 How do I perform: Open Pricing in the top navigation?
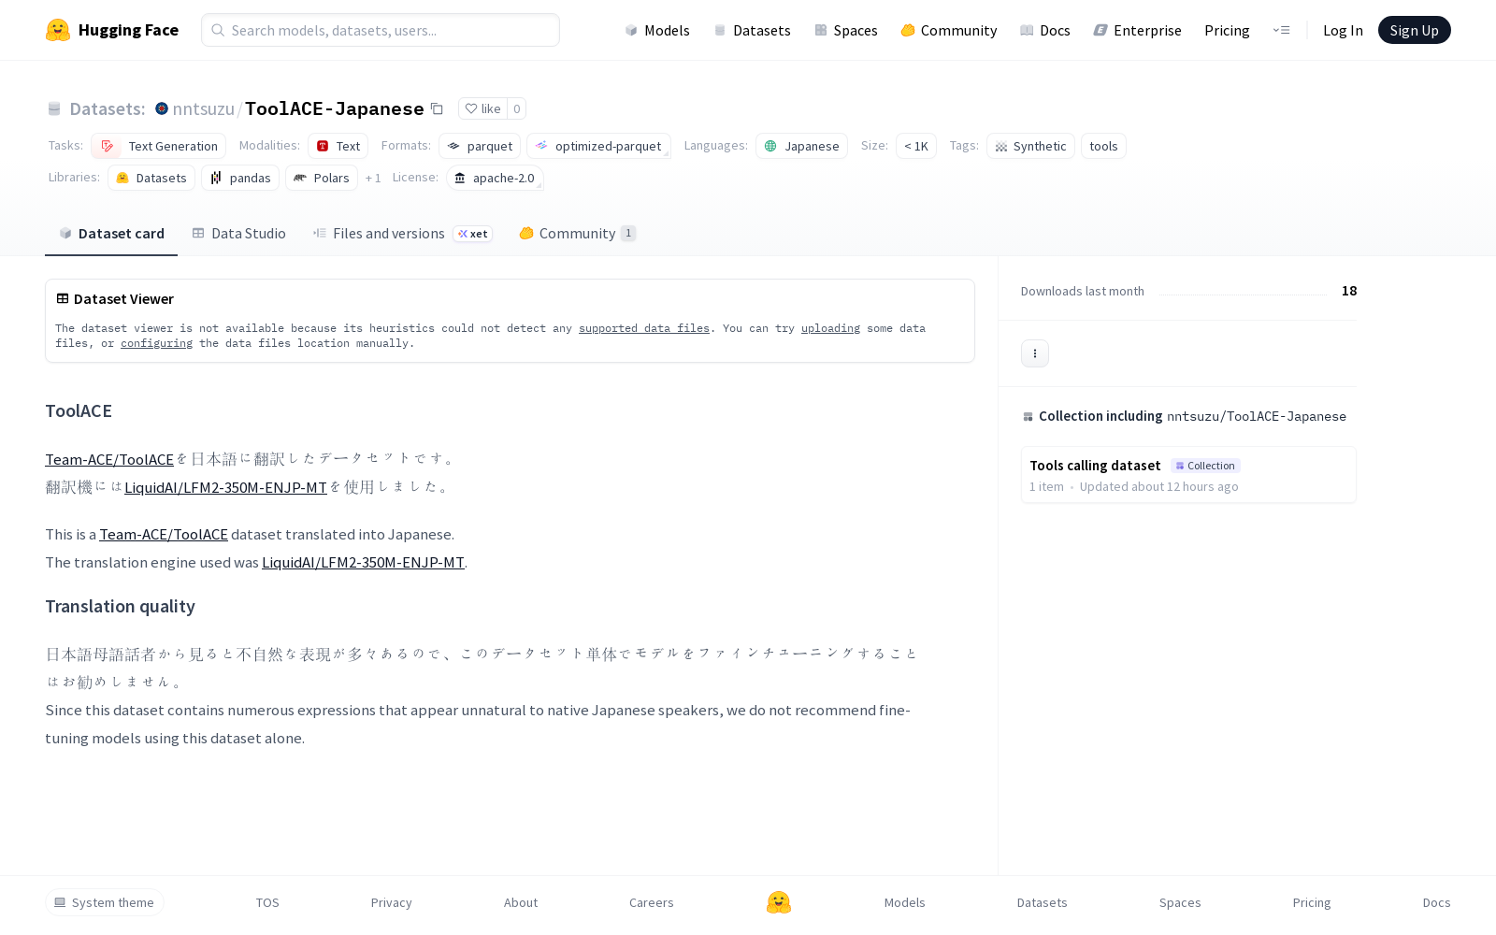coord(1227,30)
